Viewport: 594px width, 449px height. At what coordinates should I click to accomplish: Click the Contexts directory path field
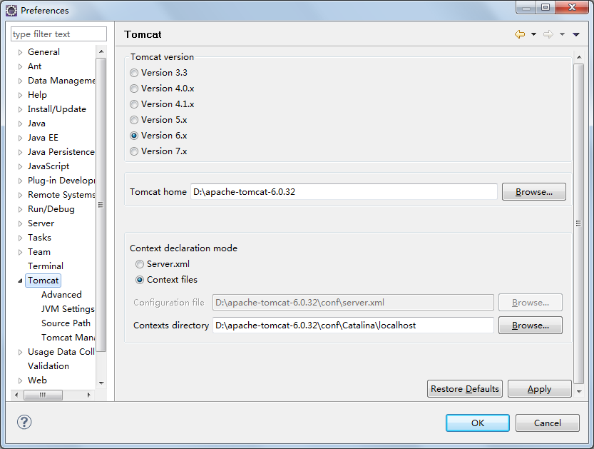(353, 326)
